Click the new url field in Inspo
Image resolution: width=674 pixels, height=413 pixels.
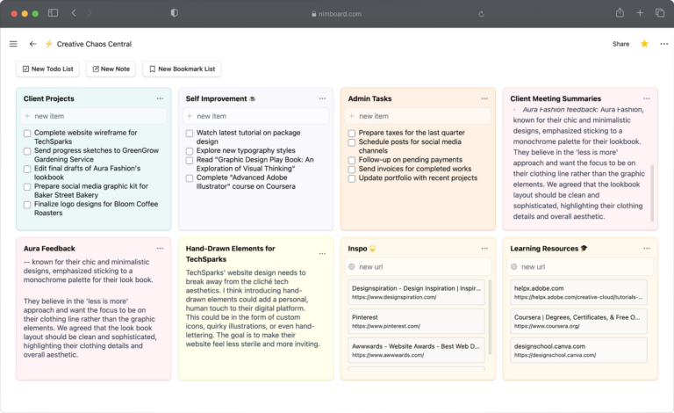point(416,267)
